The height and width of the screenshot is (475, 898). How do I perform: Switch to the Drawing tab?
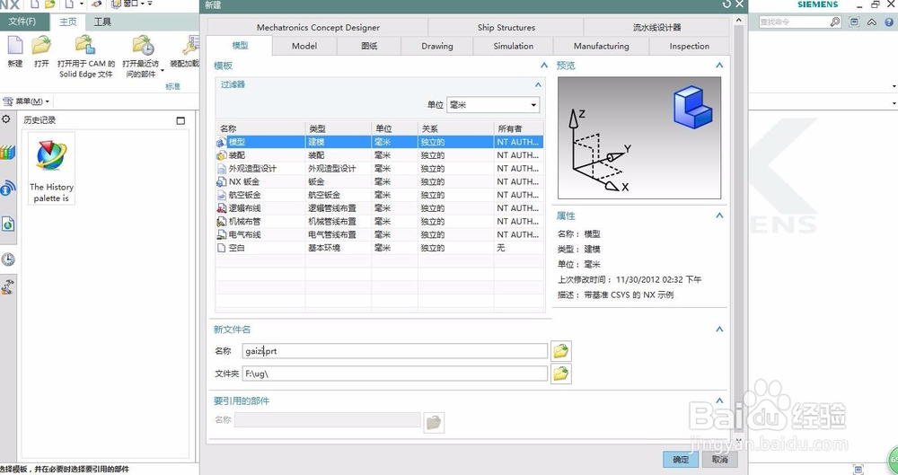437,46
